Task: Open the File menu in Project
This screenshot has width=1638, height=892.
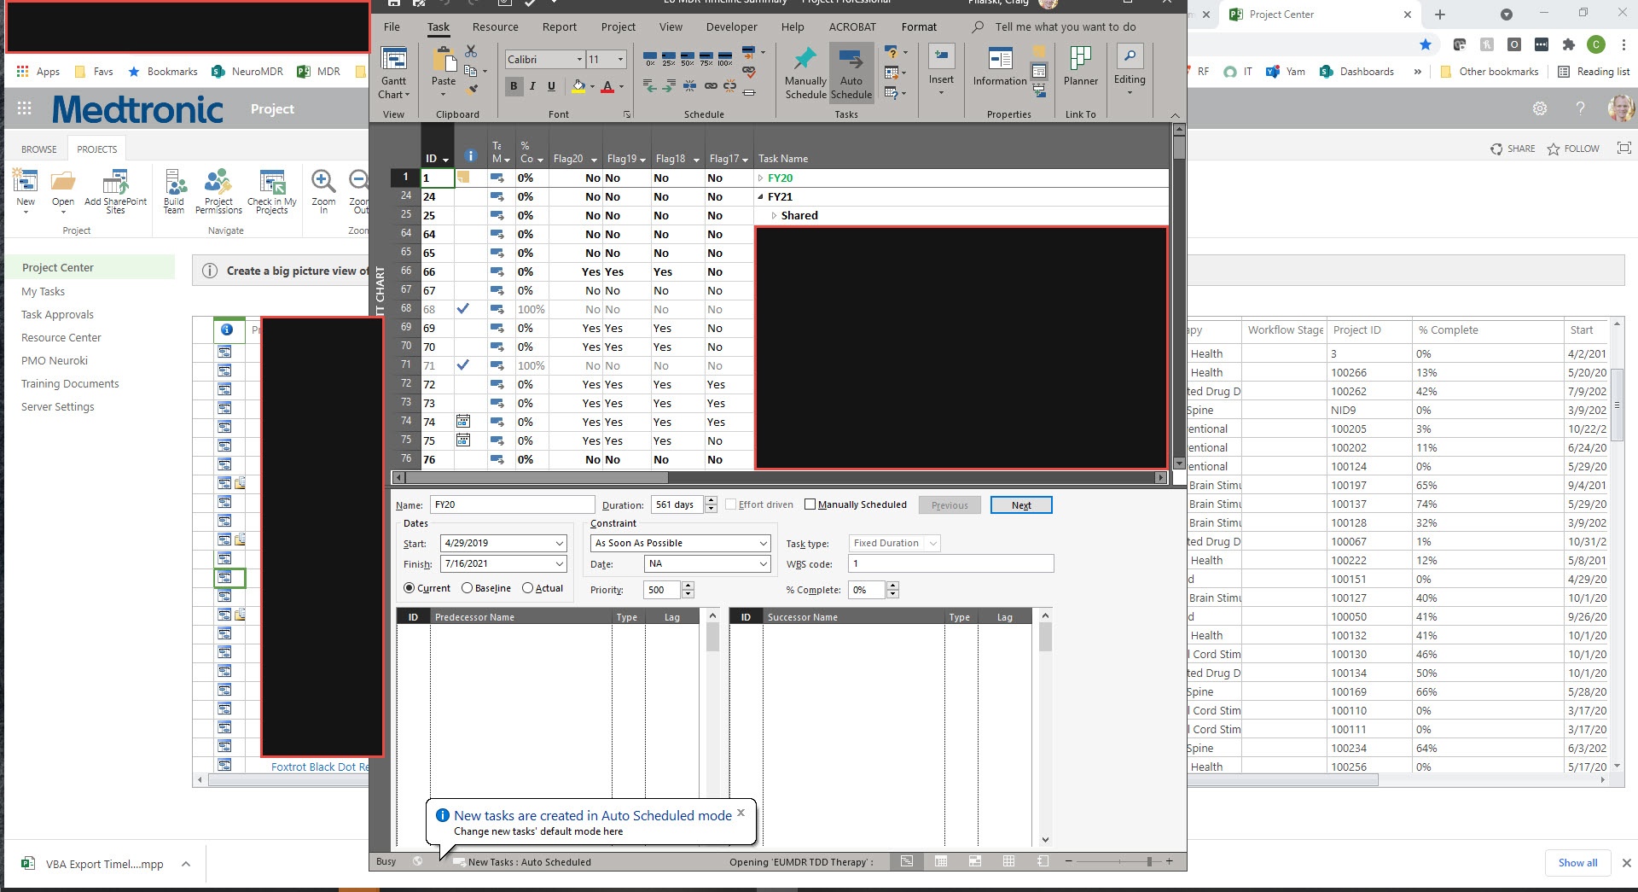Action: point(392,26)
